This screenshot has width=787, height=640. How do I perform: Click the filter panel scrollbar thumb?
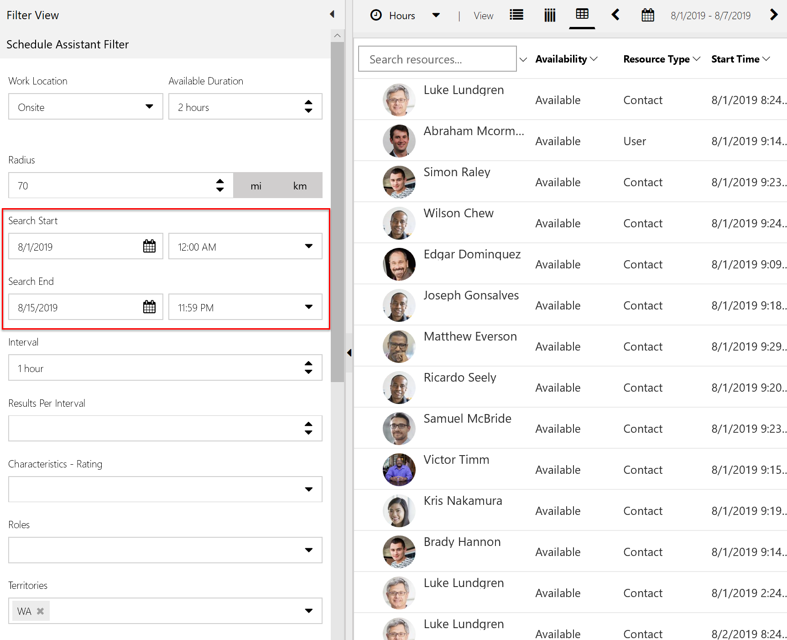pyautogui.click(x=337, y=212)
